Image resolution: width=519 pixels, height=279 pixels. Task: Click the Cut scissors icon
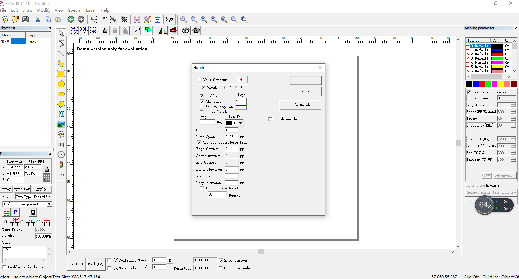pyautogui.click(x=38, y=20)
